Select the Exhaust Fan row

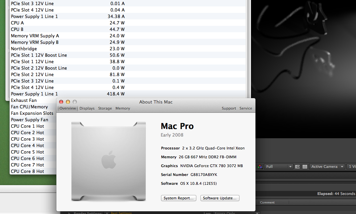(x=33, y=100)
